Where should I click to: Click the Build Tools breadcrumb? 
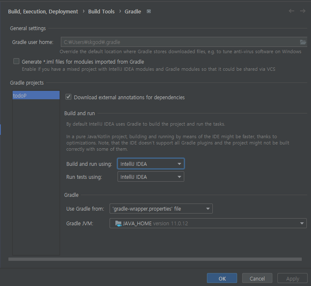(x=101, y=12)
